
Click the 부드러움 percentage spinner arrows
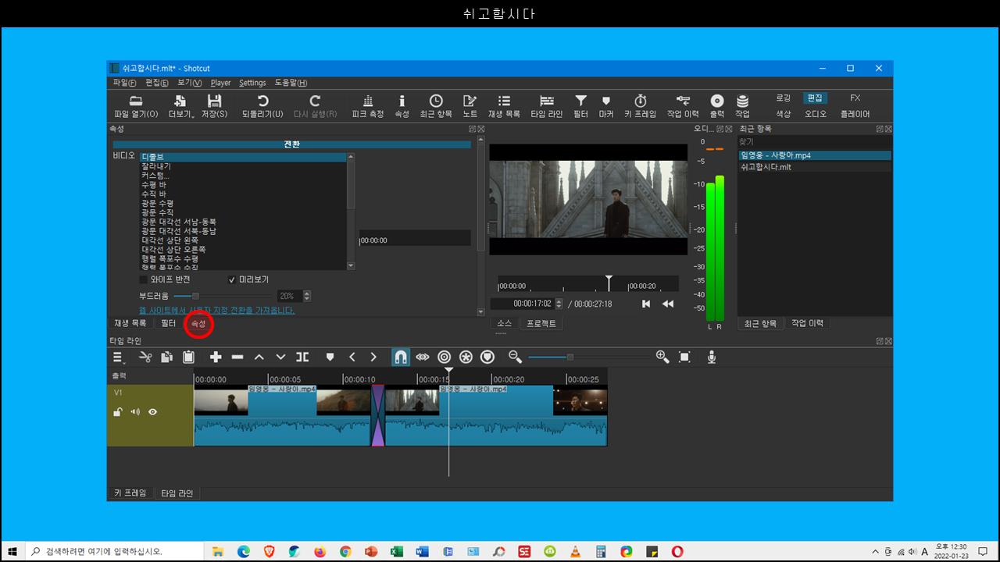[x=307, y=296]
